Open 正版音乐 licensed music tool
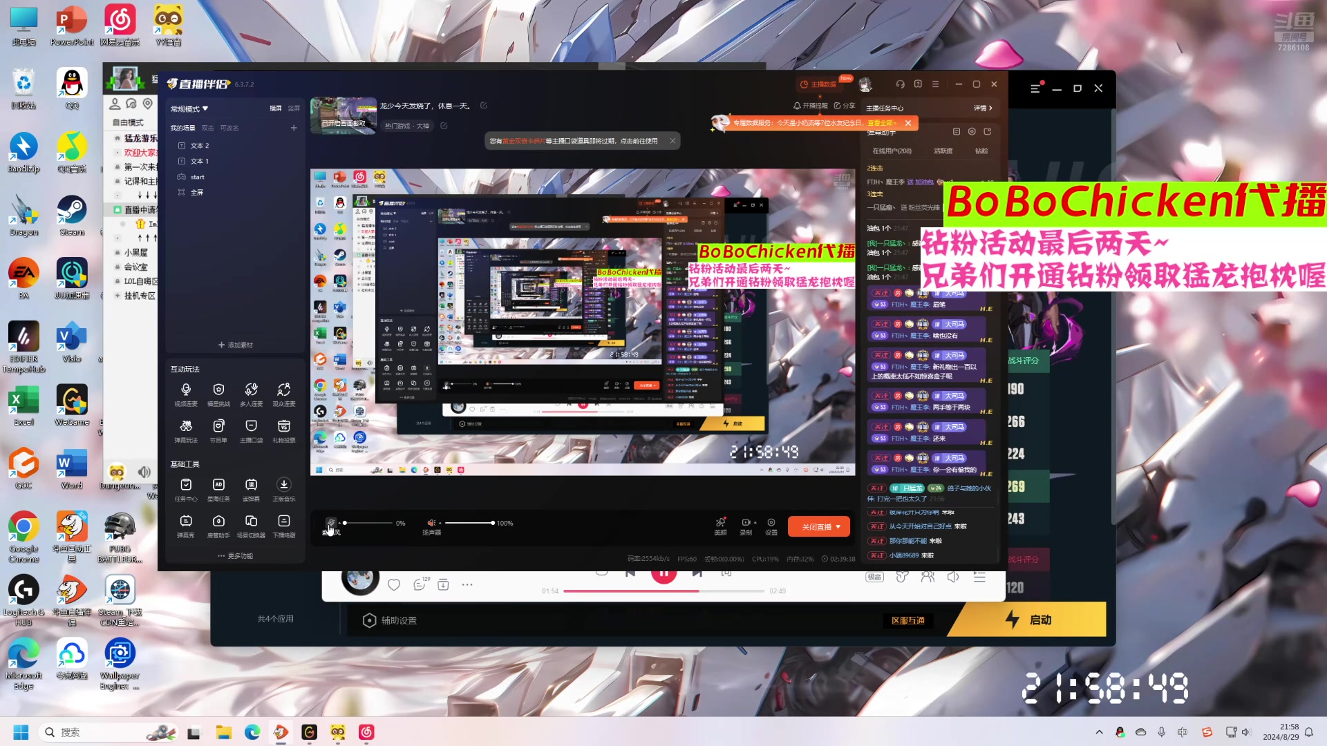 [283, 489]
